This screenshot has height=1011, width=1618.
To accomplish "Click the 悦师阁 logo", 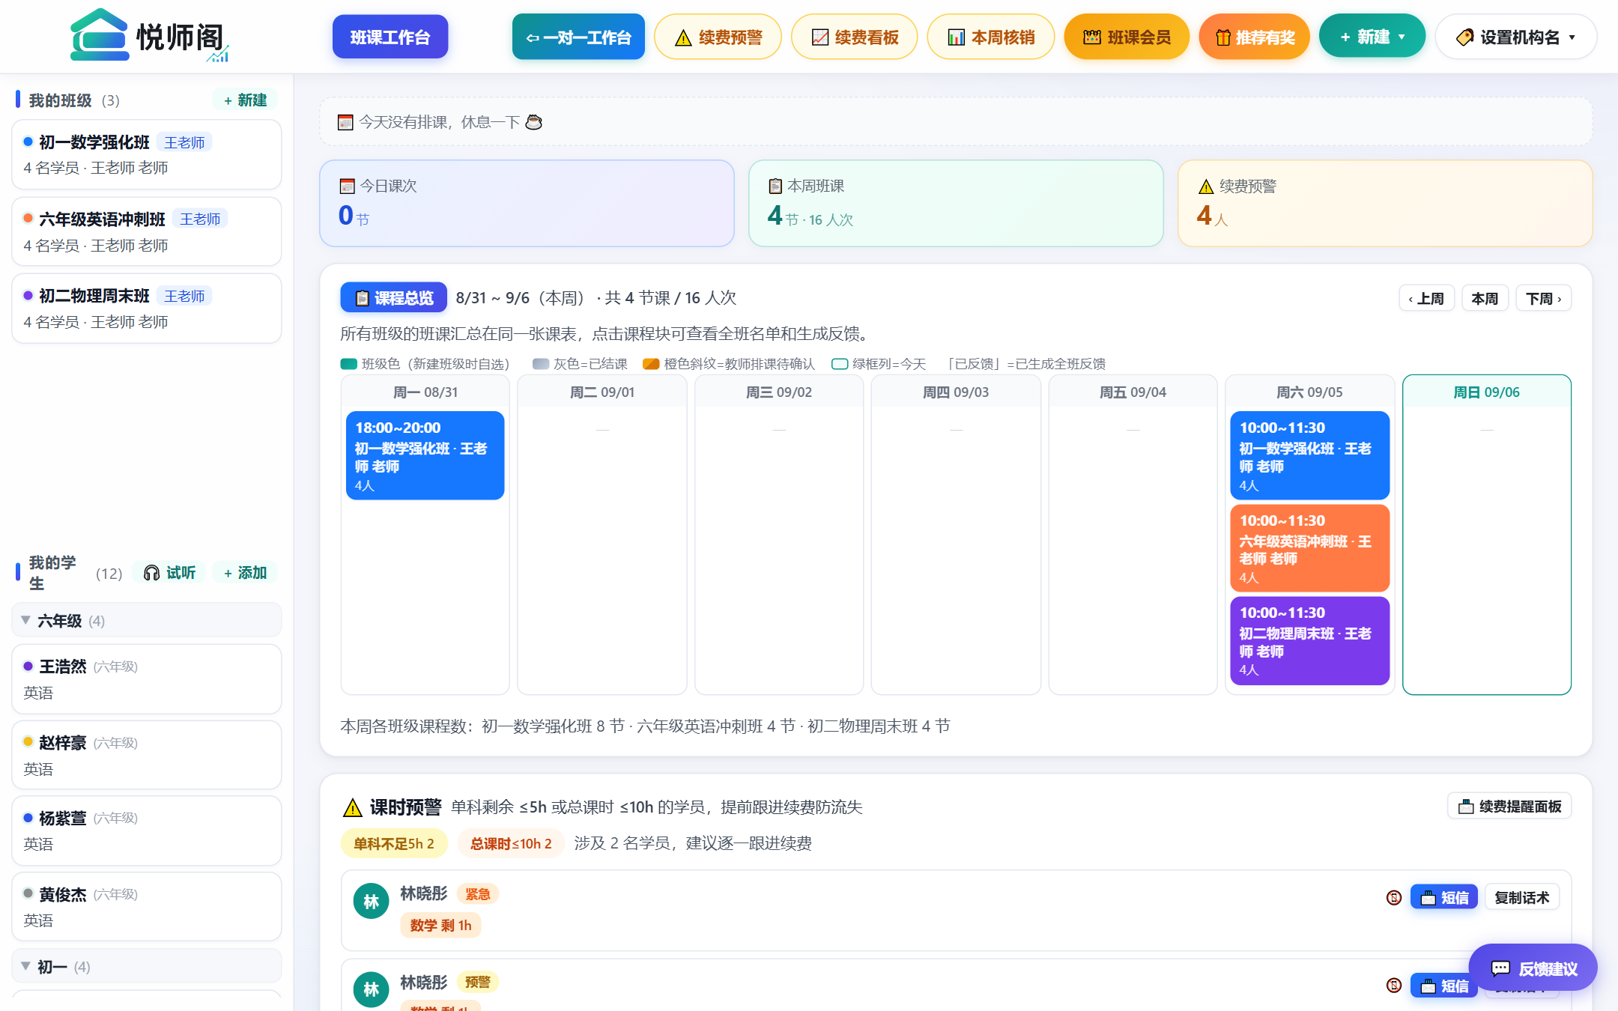I will [148, 36].
